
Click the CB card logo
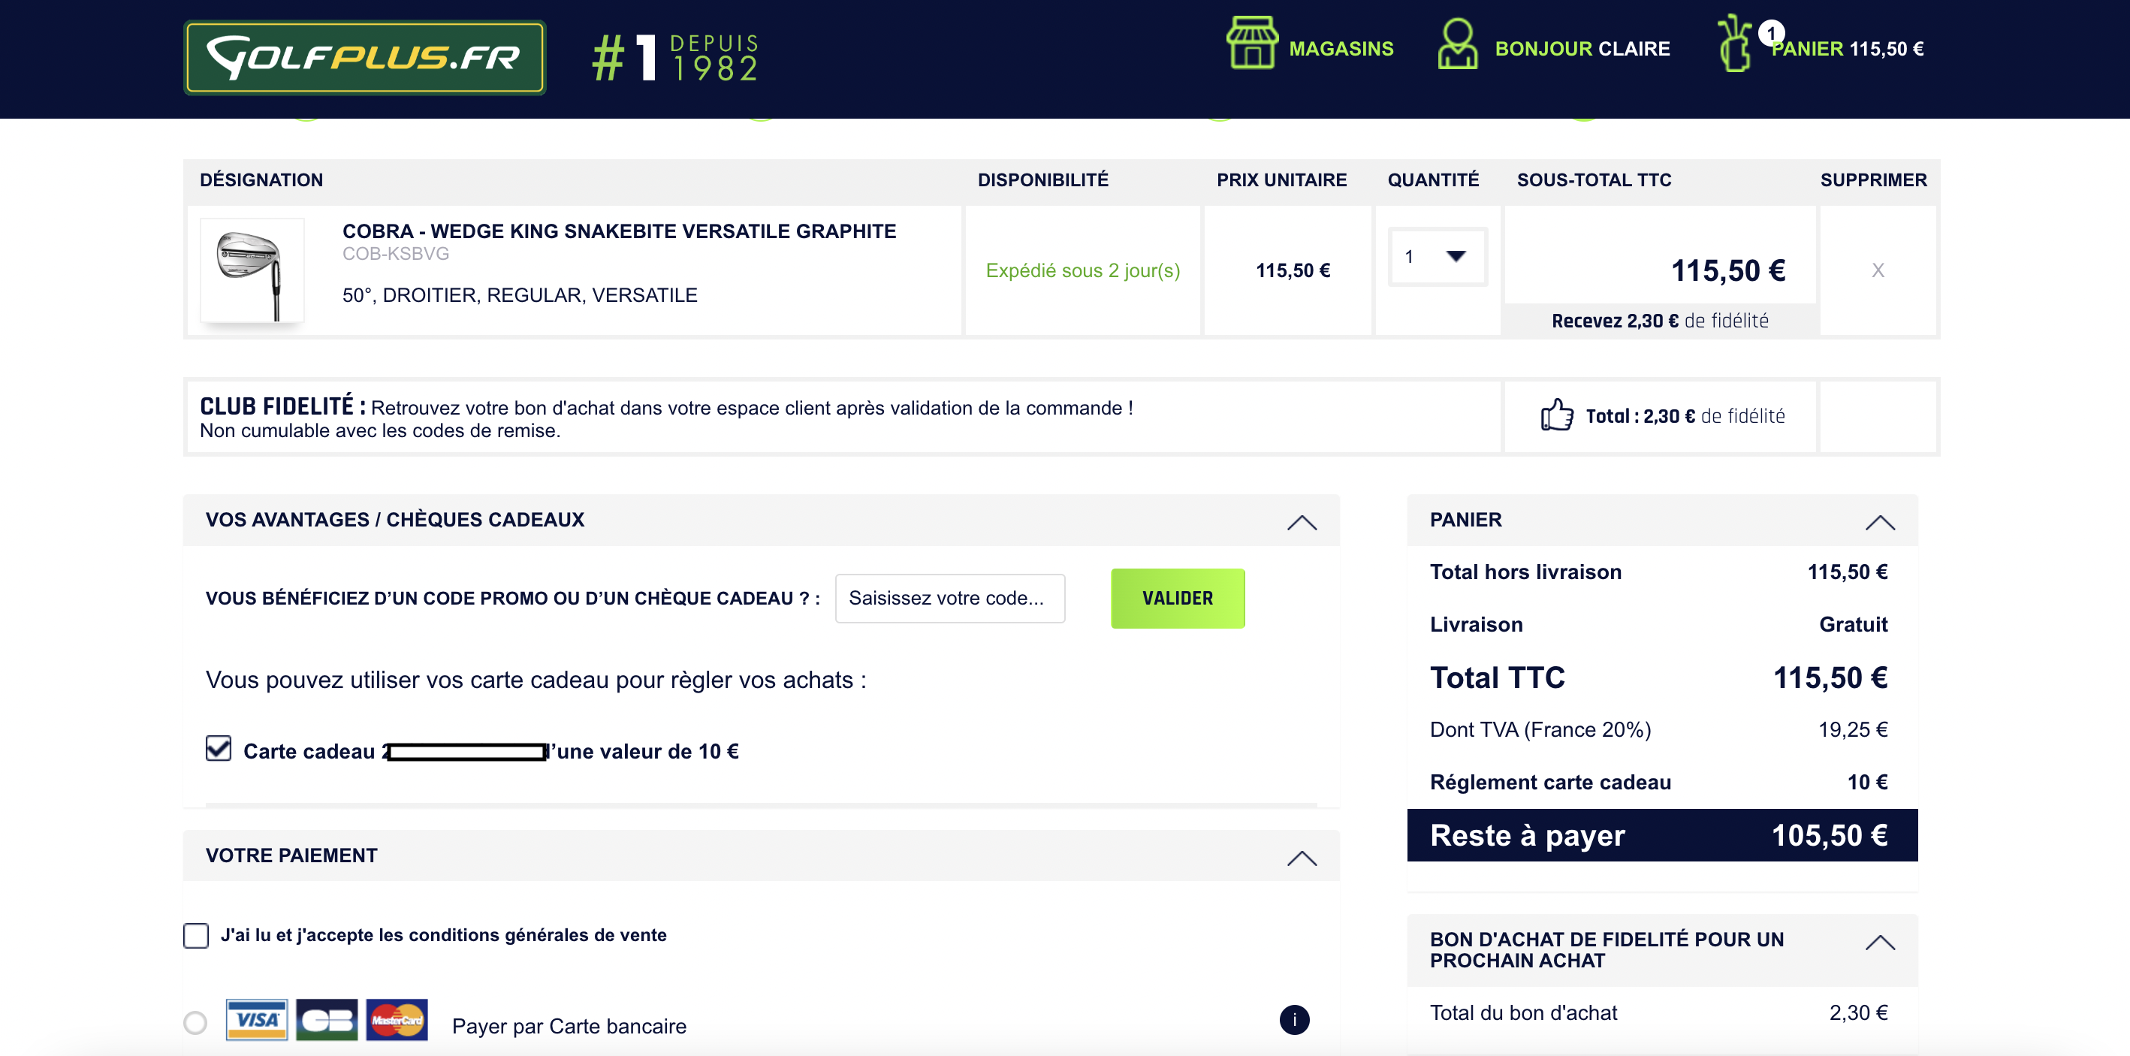(327, 1020)
